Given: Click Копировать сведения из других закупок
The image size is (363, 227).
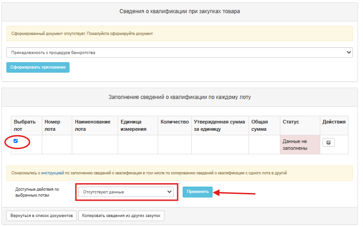Looking at the screenshot, I should coord(121,216).
